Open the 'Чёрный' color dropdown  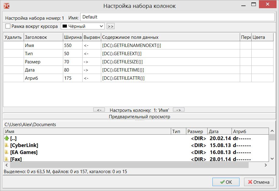tap(82, 26)
